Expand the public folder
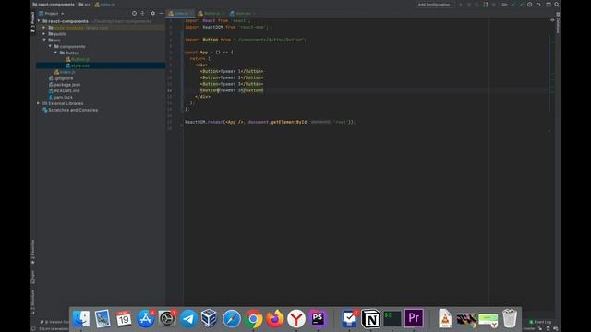Image resolution: width=591 pixels, height=332 pixels. point(44,34)
